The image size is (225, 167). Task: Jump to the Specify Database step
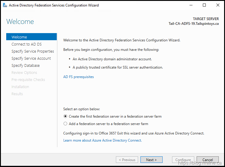click(x=25, y=65)
